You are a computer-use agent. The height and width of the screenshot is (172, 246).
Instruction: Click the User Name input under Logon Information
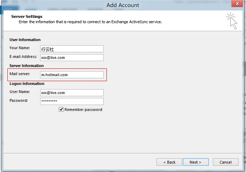pyautogui.click(x=72, y=93)
